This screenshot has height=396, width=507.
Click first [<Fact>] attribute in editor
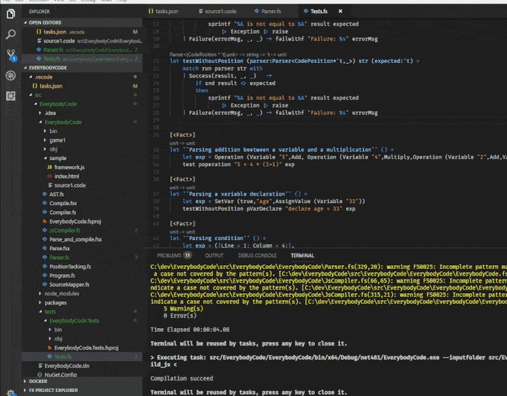click(x=182, y=135)
